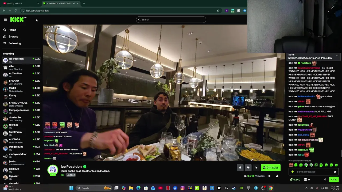Open Telegram from the taskbar
Image resolution: width=342 pixels, height=192 pixels.
click(x=256, y=188)
